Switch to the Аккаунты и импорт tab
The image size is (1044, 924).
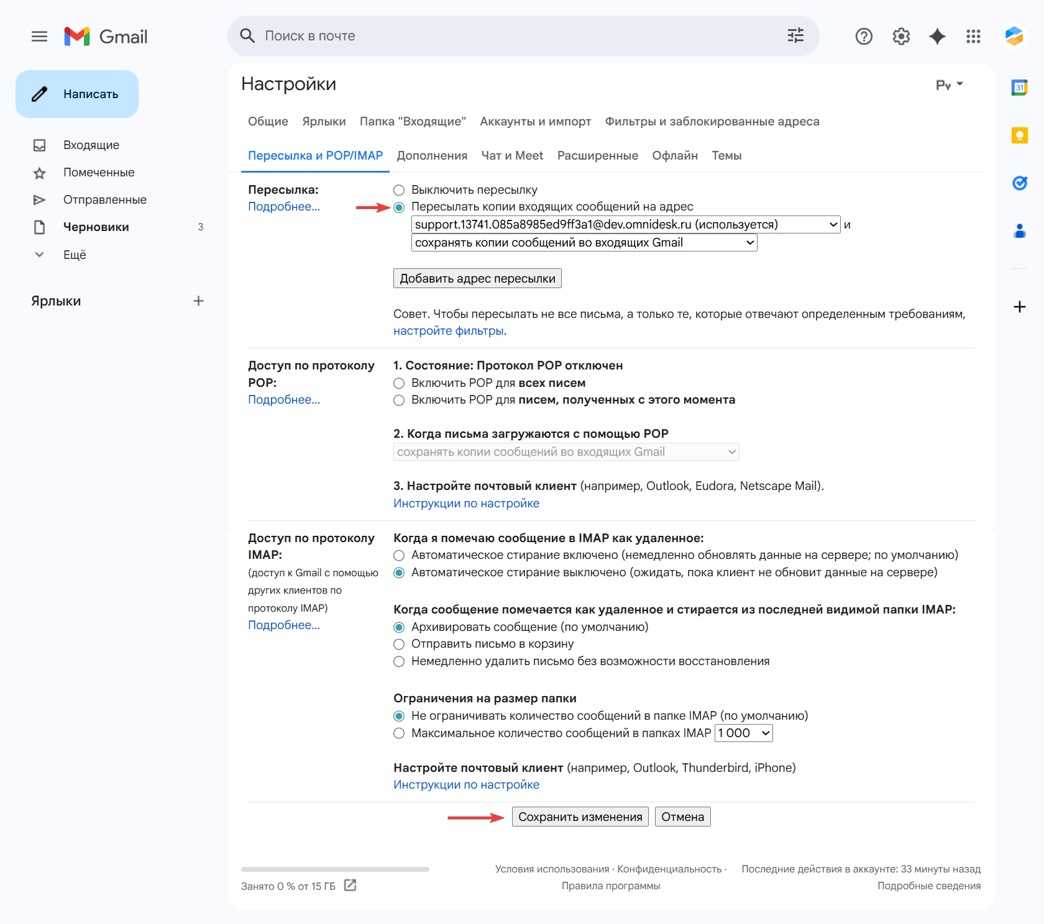click(x=535, y=122)
